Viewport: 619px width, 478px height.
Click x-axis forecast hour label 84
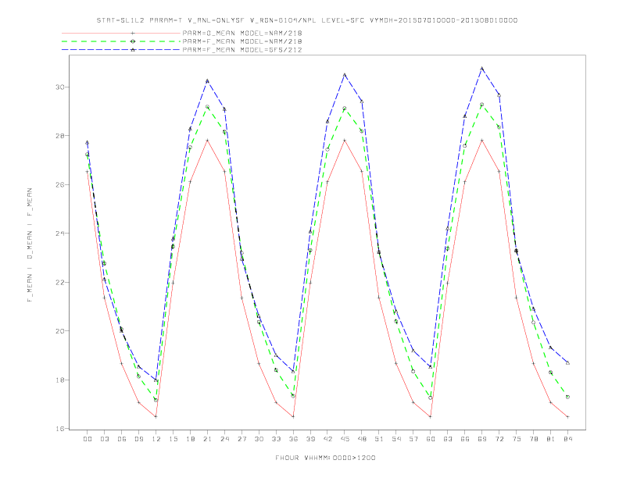tap(568, 439)
